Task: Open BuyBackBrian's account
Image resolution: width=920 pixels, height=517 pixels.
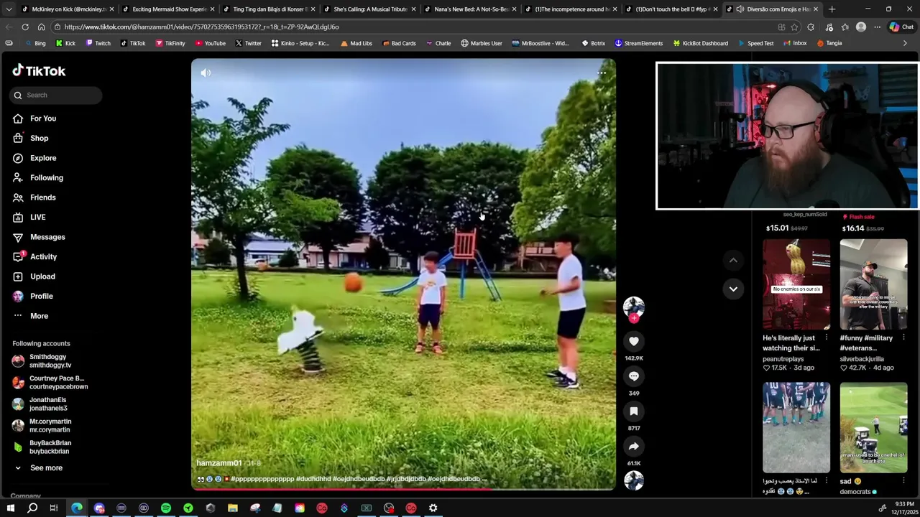Action: pyautogui.click(x=50, y=447)
